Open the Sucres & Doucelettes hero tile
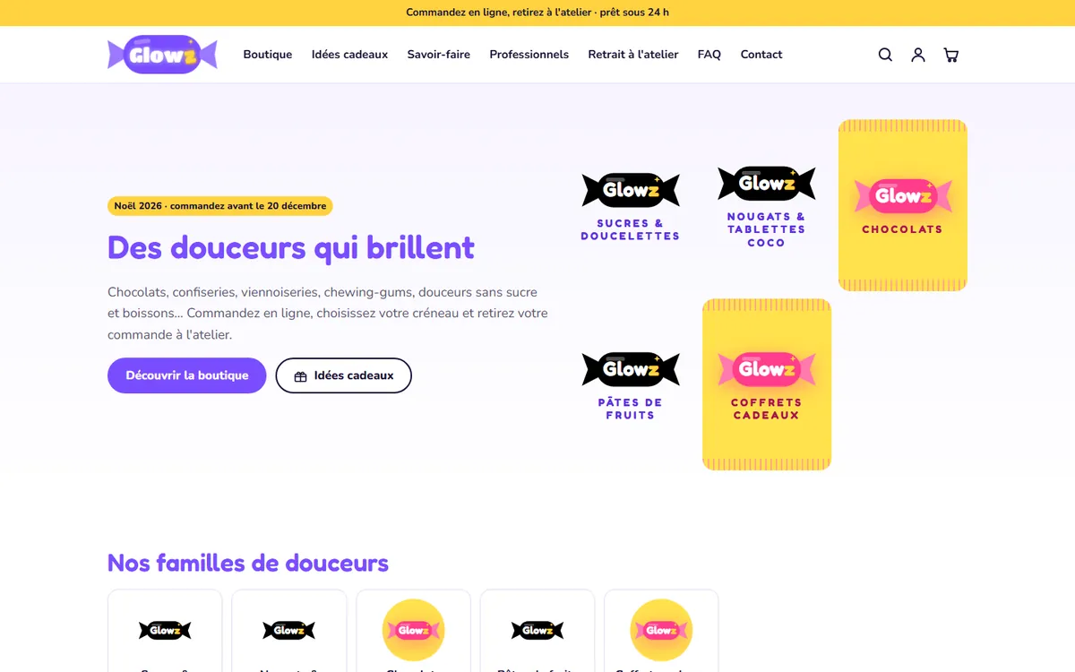Screen dimensions: 1075x672 (631, 205)
